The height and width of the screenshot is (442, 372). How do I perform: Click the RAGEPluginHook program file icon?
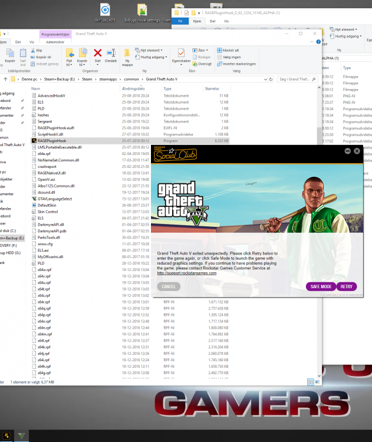tap(34, 141)
